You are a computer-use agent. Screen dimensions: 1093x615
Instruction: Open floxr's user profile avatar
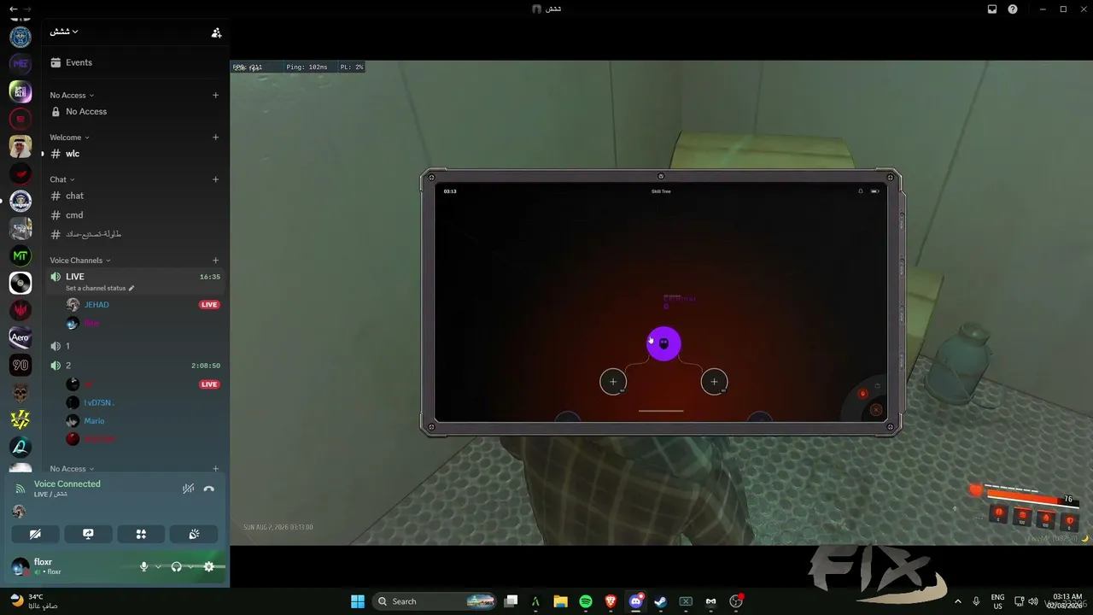(20, 566)
